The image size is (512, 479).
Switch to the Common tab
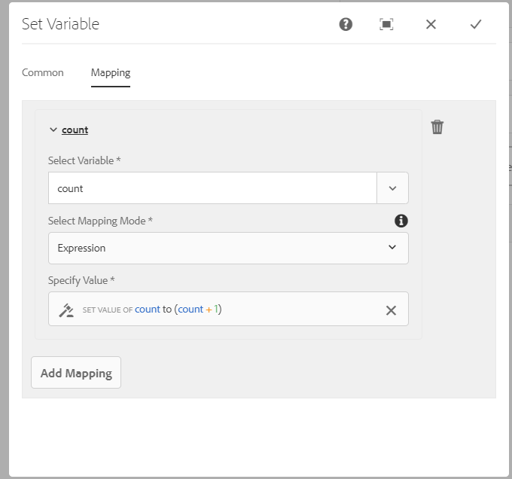(x=43, y=72)
